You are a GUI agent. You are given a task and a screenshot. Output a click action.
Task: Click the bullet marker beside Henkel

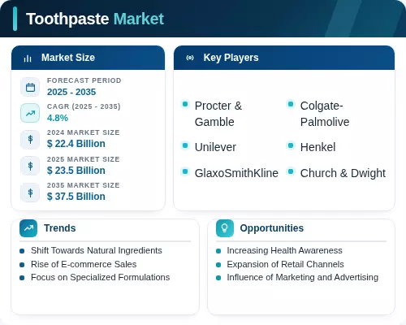pyautogui.click(x=291, y=145)
